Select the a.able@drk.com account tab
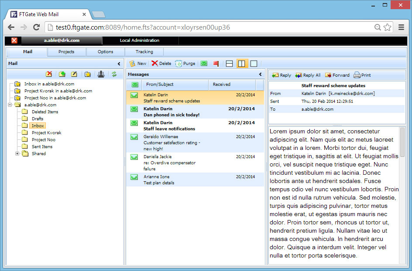This screenshot has width=412, height=271. [x=62, y=41]
